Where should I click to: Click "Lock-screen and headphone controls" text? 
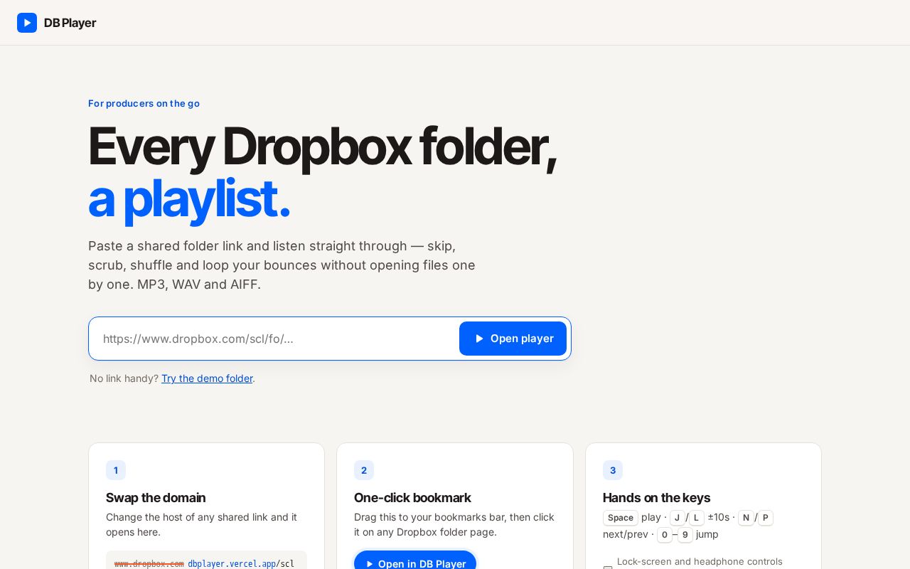click(700, 561)
